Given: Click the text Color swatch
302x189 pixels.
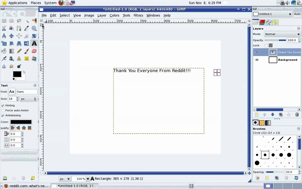Looking at the screenshot, I should tap(21, 122).
